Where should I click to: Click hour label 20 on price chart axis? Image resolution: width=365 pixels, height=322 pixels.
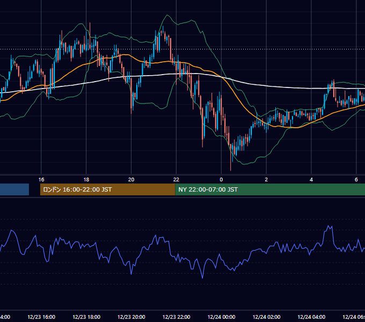tap(132, 180)
